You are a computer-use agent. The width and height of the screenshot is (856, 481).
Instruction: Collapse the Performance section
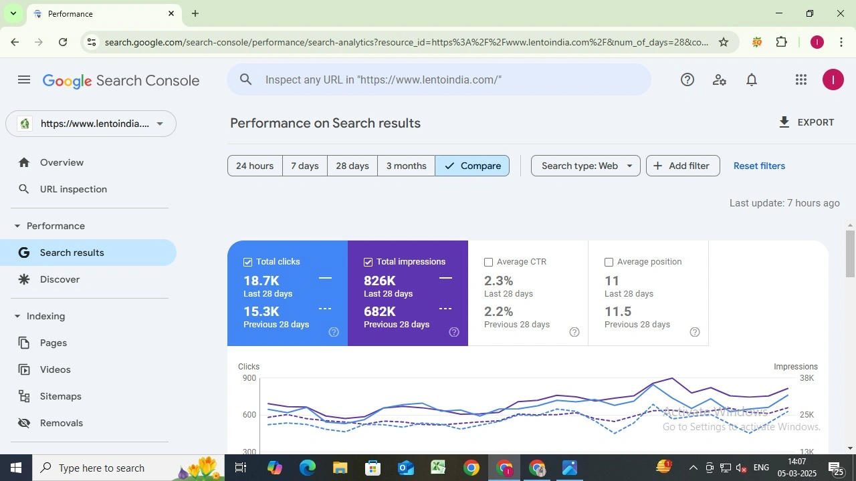17,226
